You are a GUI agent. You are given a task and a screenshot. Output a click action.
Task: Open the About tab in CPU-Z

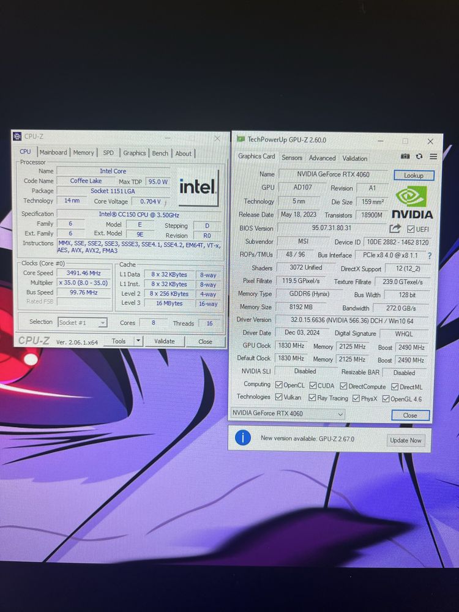pos(183,154)
